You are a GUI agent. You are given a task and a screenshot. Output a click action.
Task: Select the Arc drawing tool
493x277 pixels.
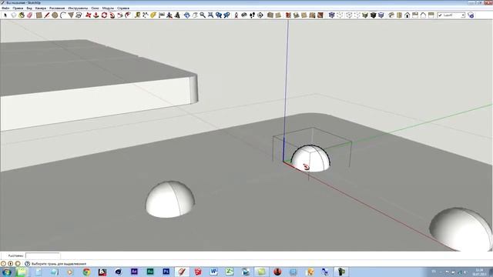62,15
